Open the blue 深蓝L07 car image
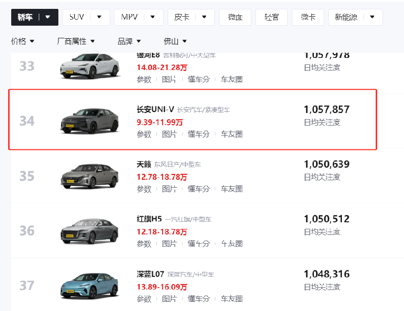The width and height of the screenshot is (404, 311). (x=89, y=285)
